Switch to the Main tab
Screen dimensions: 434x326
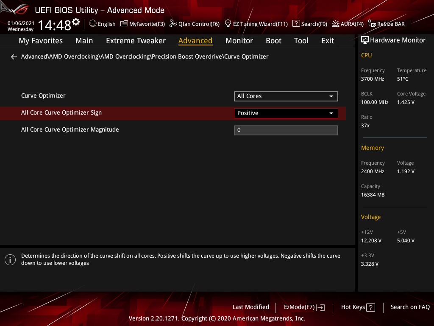click(84, 41)
